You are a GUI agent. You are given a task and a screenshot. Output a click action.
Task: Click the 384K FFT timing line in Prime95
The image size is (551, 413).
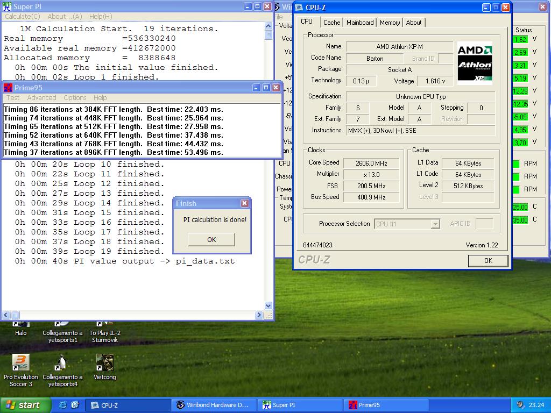(x=113, y=109)
